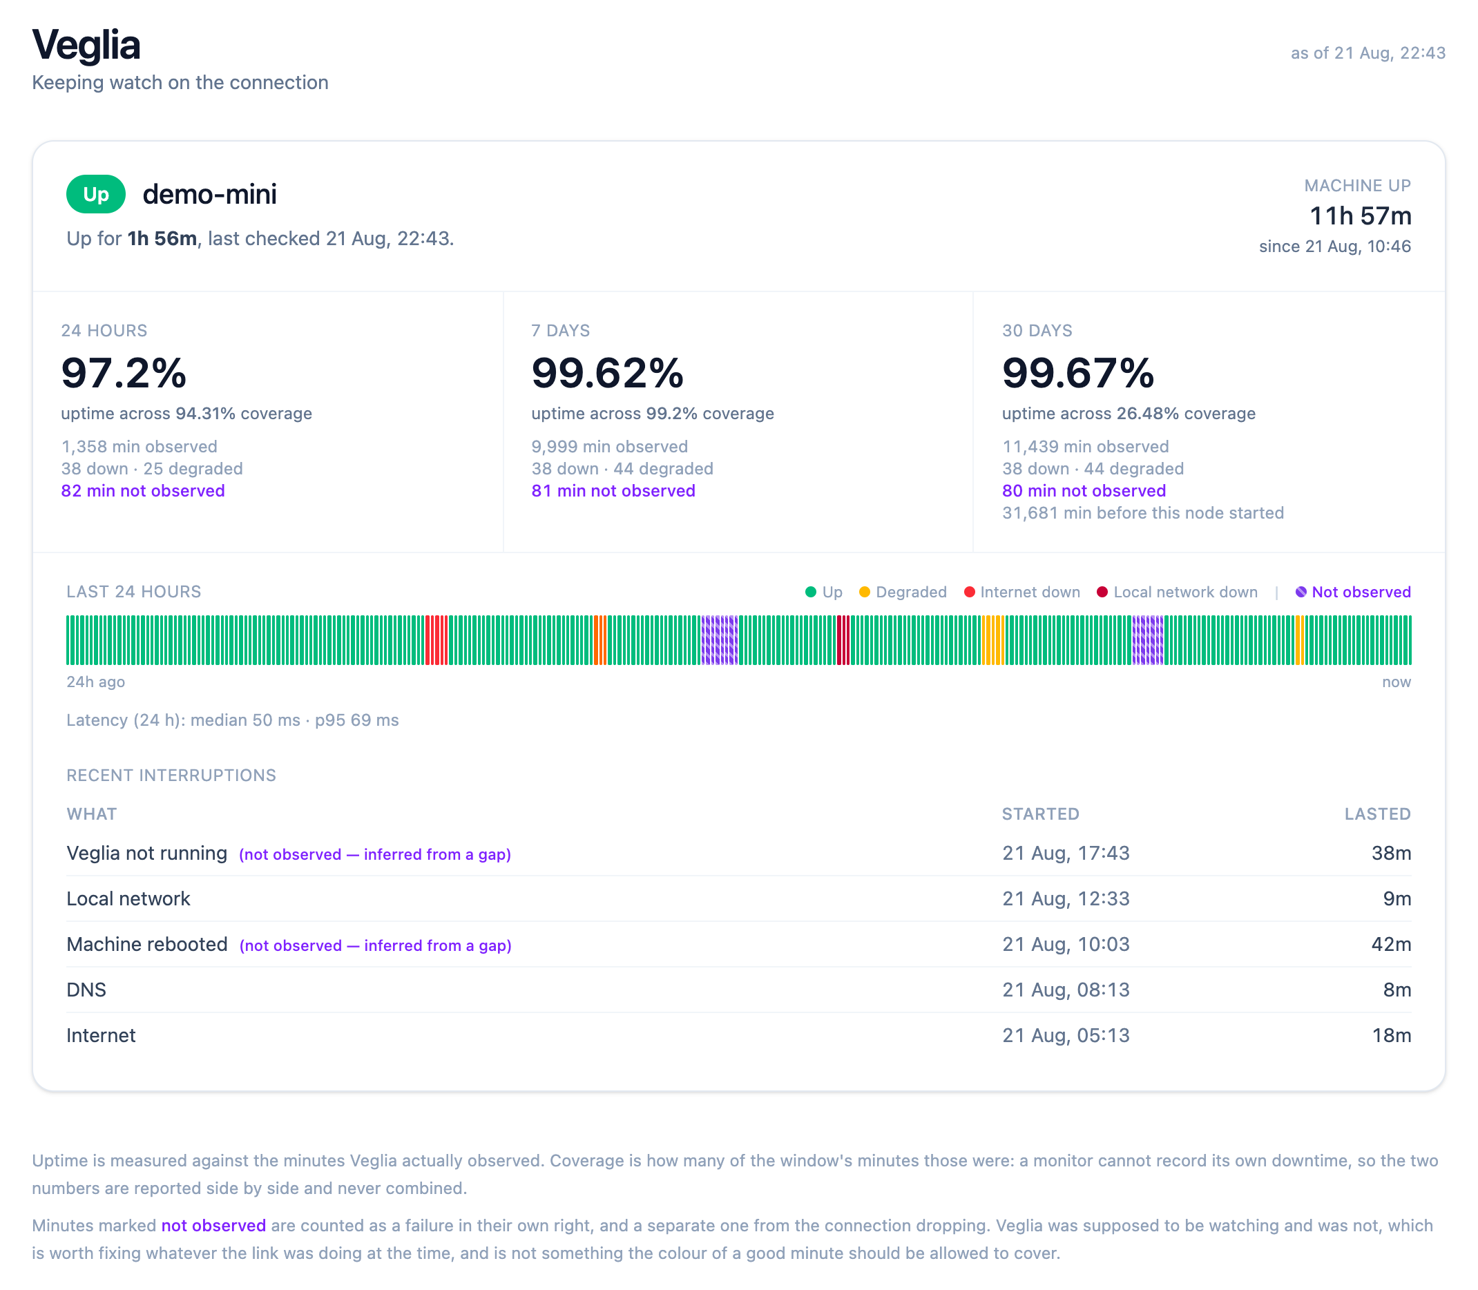Click '31,681 min before this node started'
The image size is (1478, 1290).
pos(1143,513)
